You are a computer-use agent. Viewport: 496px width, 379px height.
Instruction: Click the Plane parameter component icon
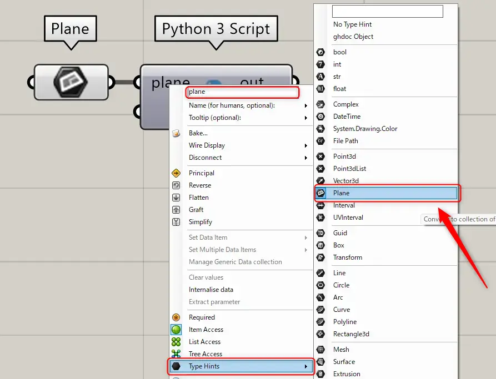coord(71,82)
